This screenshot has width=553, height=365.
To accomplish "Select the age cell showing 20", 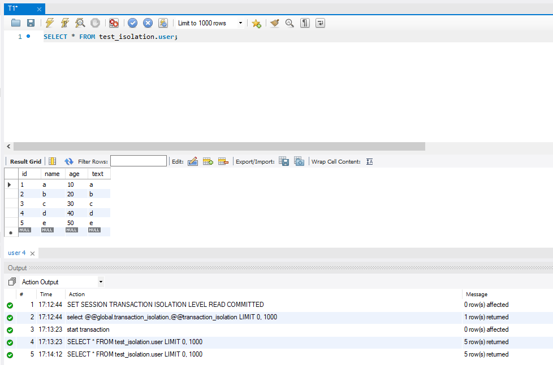I will point(76,194).
